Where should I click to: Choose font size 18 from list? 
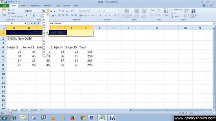tap(44, 33)
